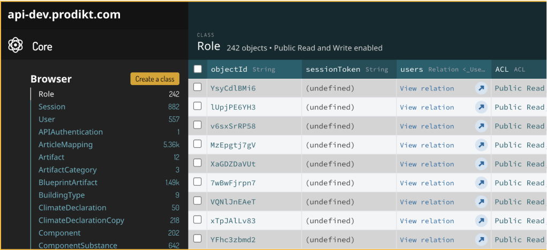Select the checkbox for VQNlJnEAeT row

[198, 201]
